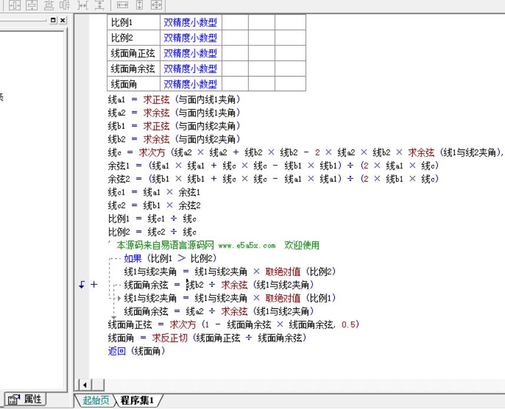
Task: Click the make same height icon
Action: [x=139, y=5]
